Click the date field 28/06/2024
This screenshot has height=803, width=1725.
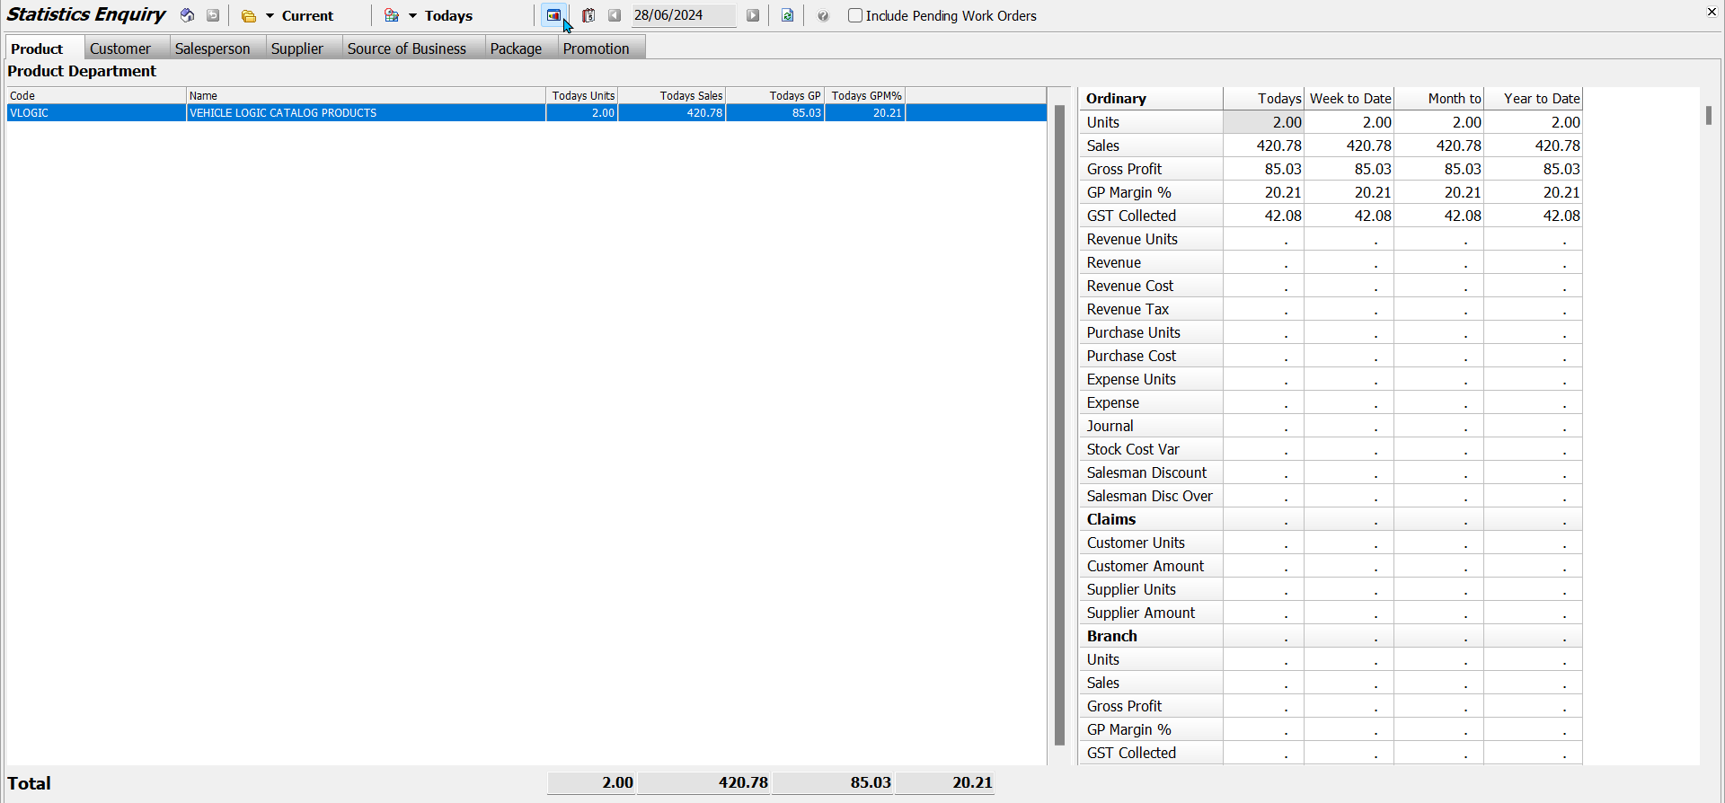pyautogui.click(x=683, y=15)
